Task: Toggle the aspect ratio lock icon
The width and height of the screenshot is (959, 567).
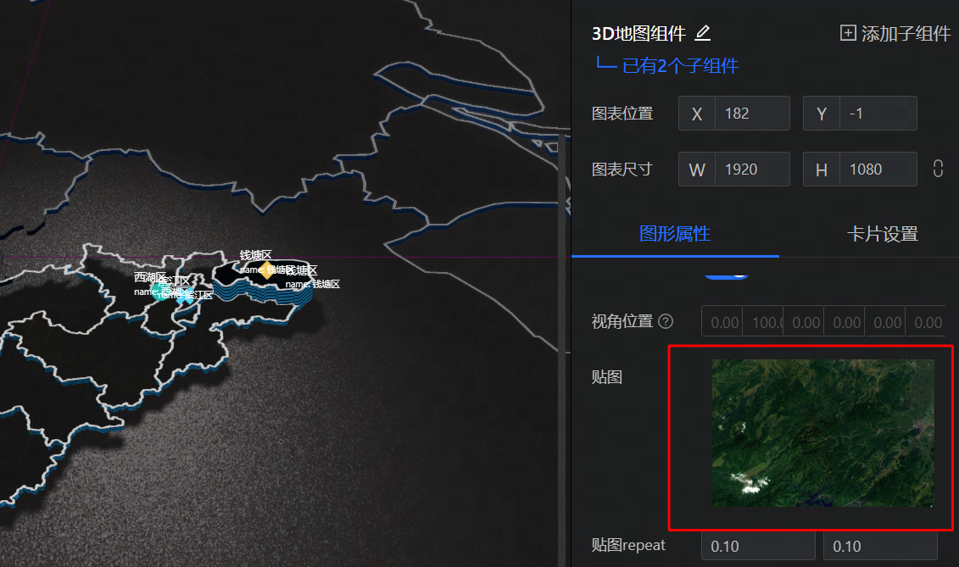Action: point(938,169)
